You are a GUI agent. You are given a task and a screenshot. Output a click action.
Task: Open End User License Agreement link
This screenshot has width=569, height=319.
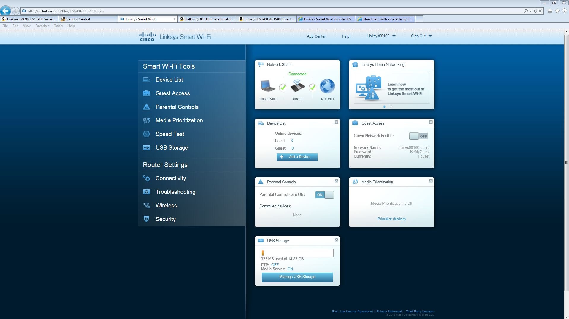pos(352,312)
